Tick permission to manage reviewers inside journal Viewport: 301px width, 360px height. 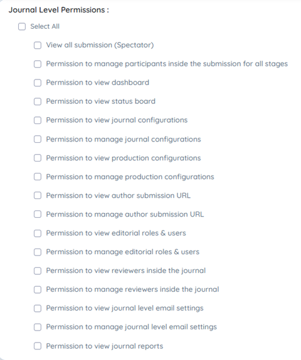(x=38, y=290)
